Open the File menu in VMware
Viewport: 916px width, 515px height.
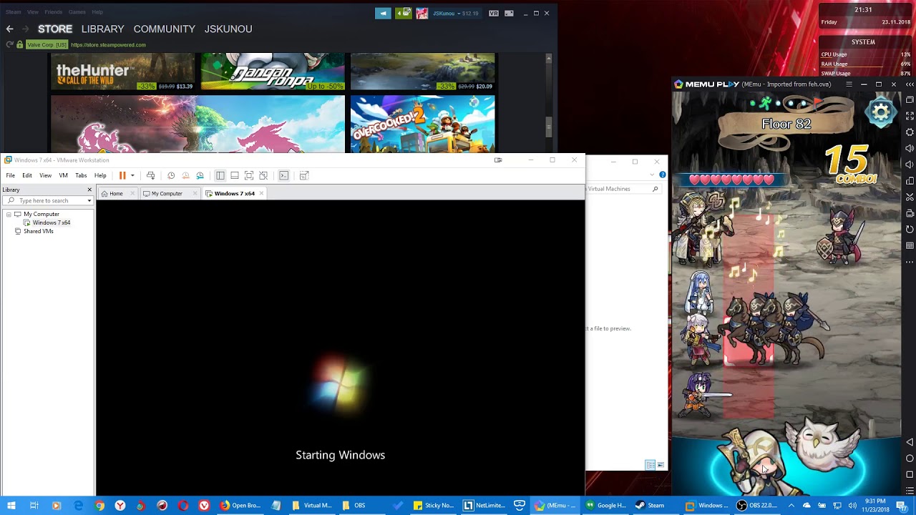pos(11,175)
